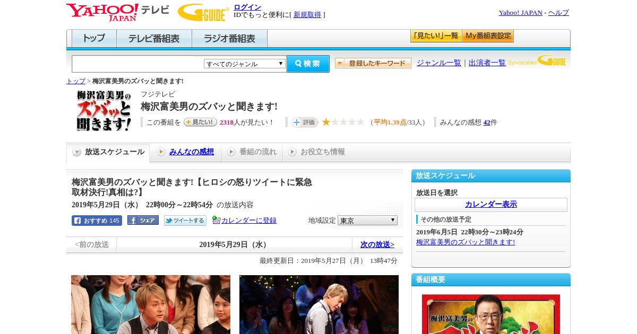Go to 次の放送> link
Viewport: 637px width, 334px height.
(x=377, y=245)
